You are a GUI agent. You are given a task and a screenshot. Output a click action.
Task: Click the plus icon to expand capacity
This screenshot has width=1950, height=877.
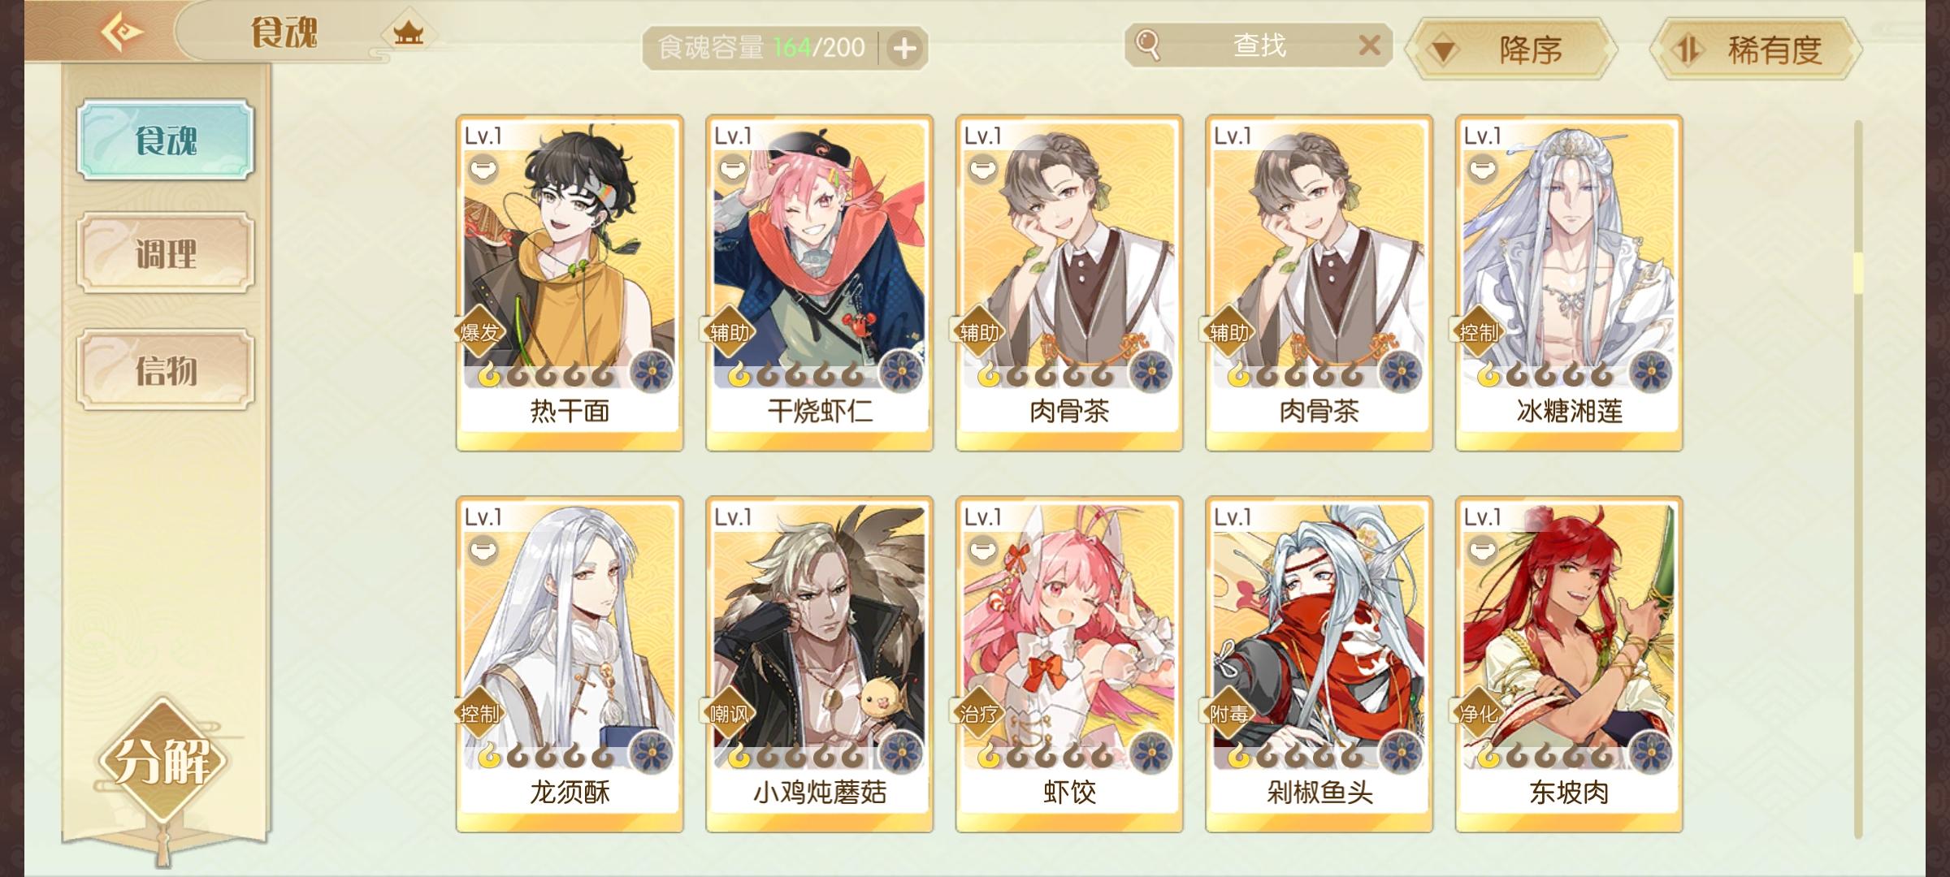904,49
